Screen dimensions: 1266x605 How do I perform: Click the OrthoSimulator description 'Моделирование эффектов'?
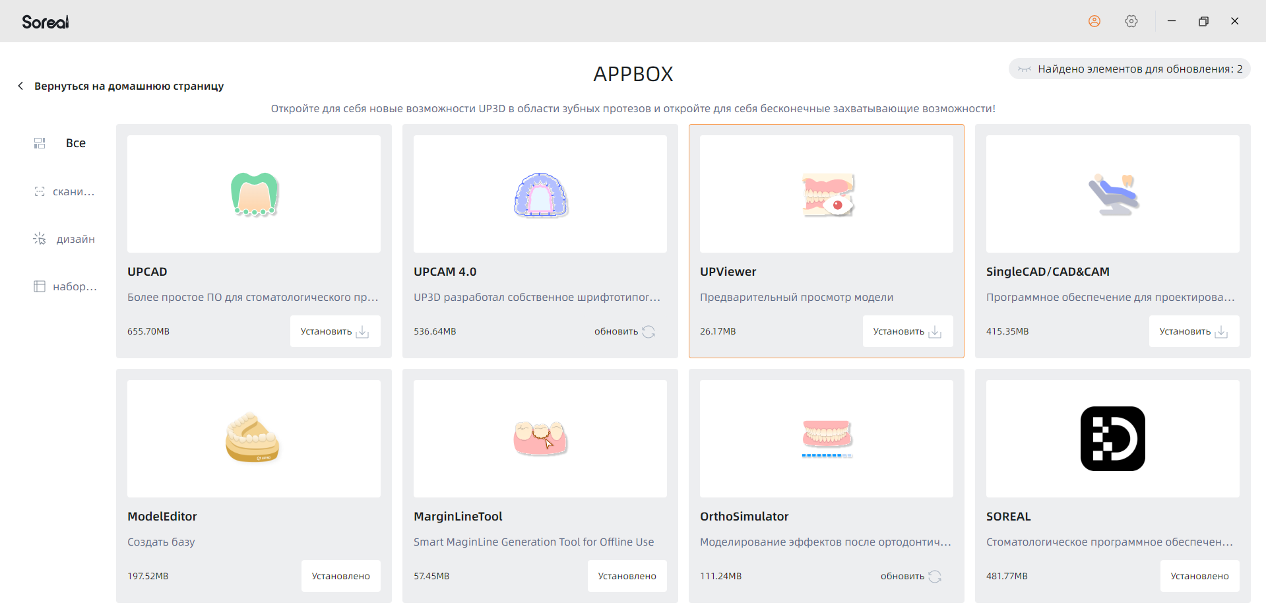tap(825, 542)
